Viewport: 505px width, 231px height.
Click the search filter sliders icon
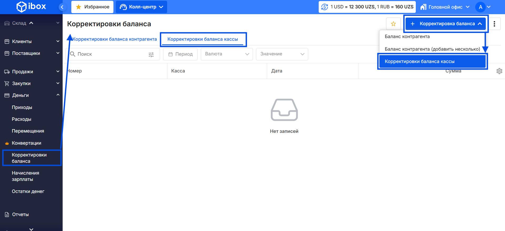point(151,55)
